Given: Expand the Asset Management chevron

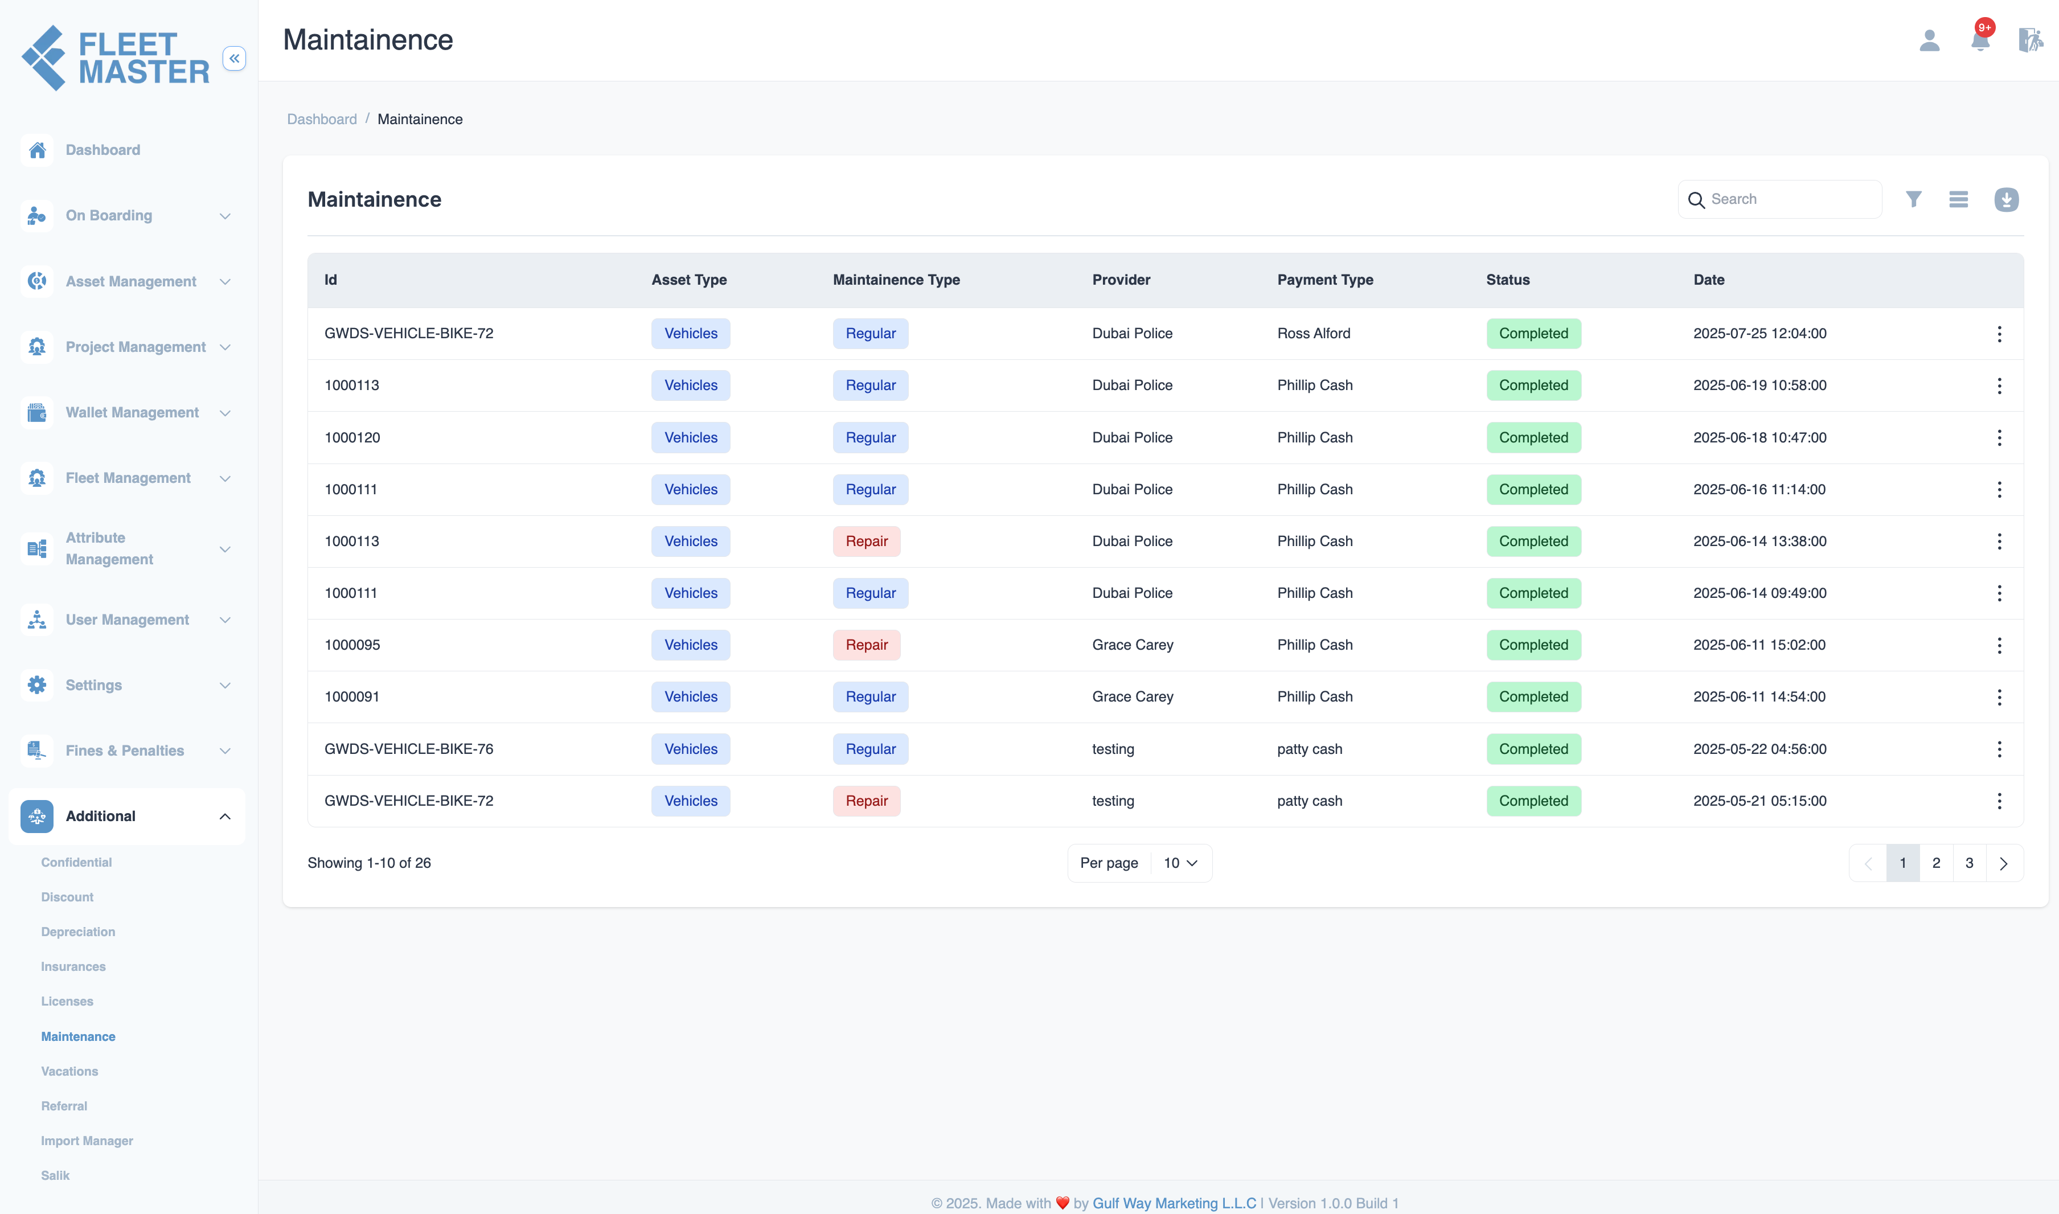Looking at the screenshot, I should (x=225, y=281).
